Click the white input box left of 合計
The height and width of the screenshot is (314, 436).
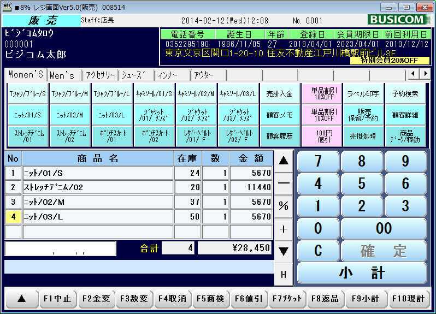pos(61,248)
